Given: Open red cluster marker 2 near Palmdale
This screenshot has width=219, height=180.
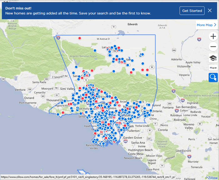Looking at the screenshot, I should (x=121, y=62).
